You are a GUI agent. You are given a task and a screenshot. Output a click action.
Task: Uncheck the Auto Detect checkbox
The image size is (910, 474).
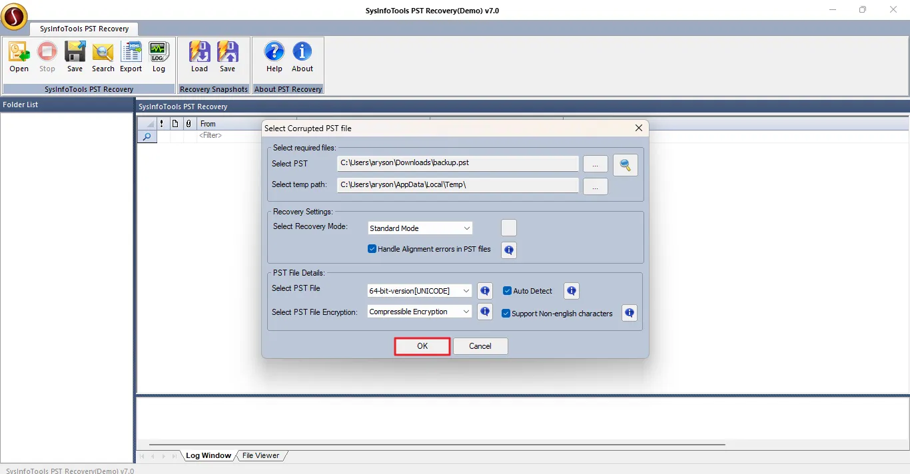[508, 291]
